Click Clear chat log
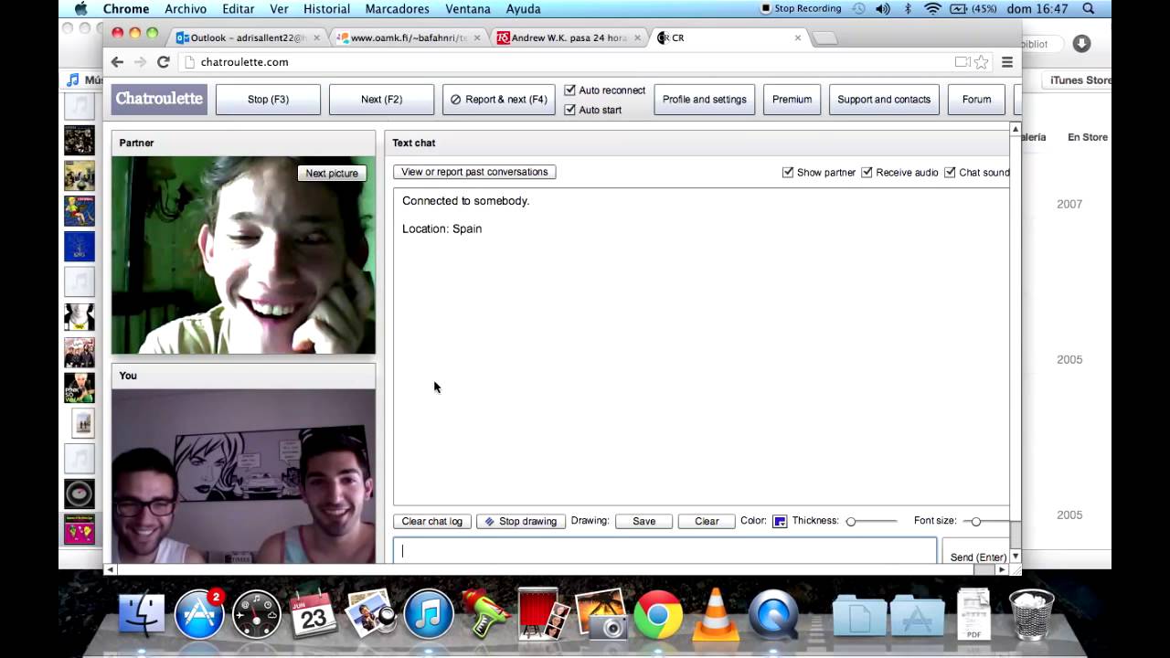 (x=431, y=521)
